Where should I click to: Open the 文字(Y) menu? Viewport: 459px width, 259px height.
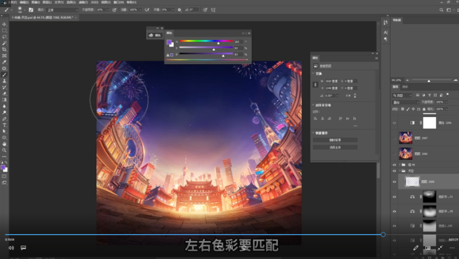[59, 2]
